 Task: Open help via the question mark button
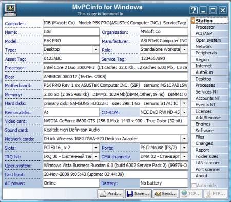194,10
